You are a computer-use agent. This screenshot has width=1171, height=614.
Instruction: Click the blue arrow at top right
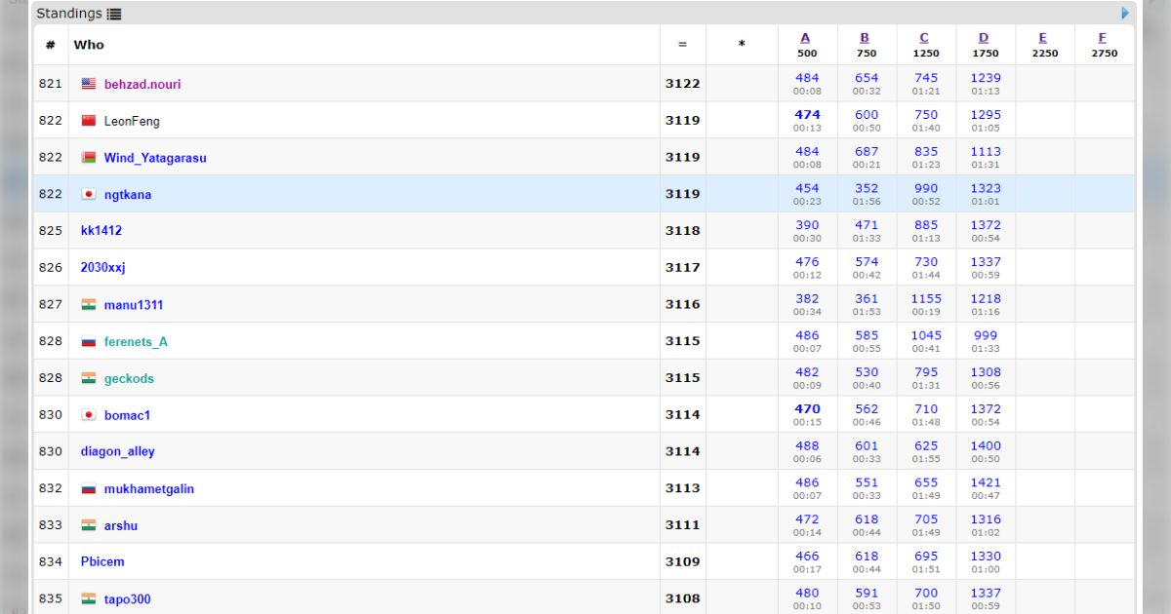[1125, 14]
